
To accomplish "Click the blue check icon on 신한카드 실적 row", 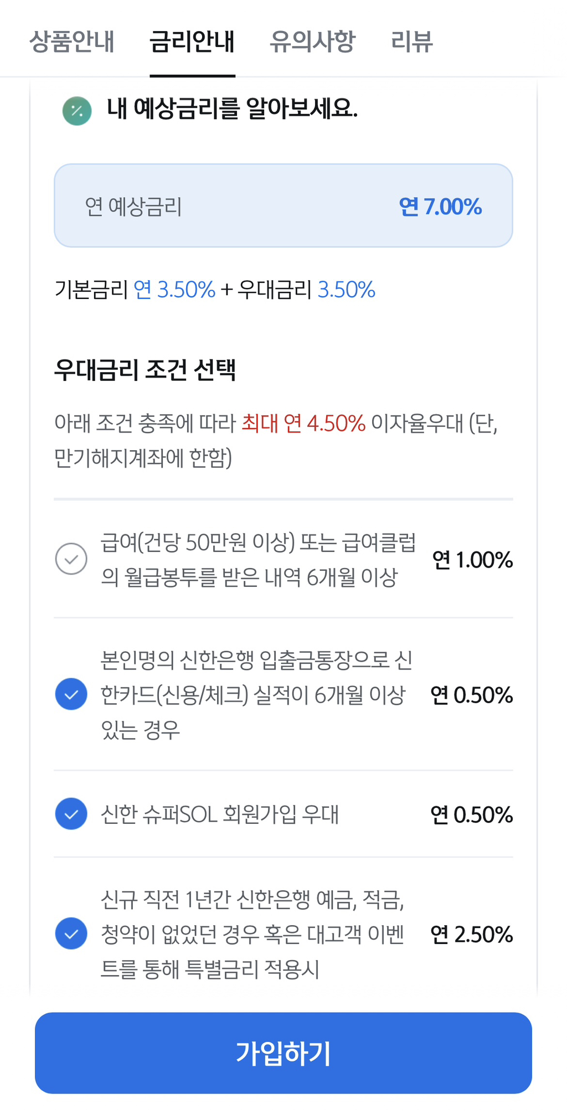I will tap(71, 694).
